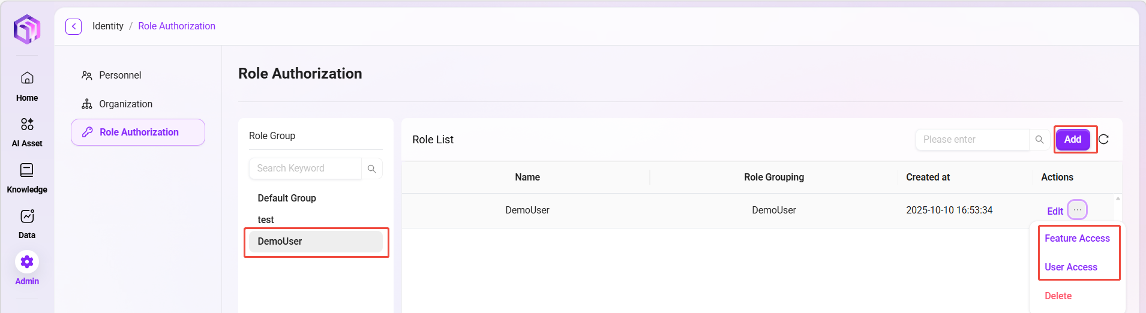This screenshot has width=1146, height=313.
Task: Click the back arrow button
Action: coord(73,26)
